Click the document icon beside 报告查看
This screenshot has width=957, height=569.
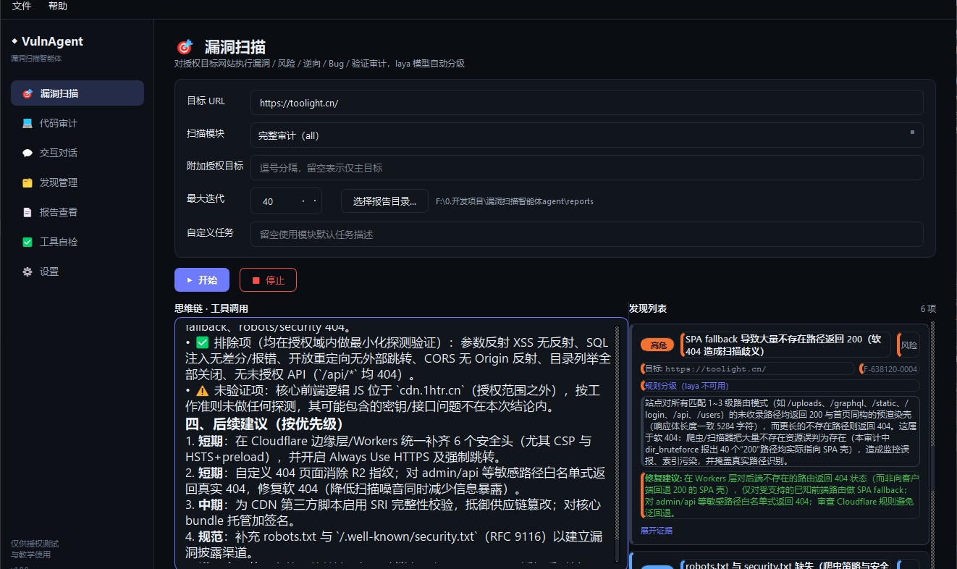pos(28,212)
